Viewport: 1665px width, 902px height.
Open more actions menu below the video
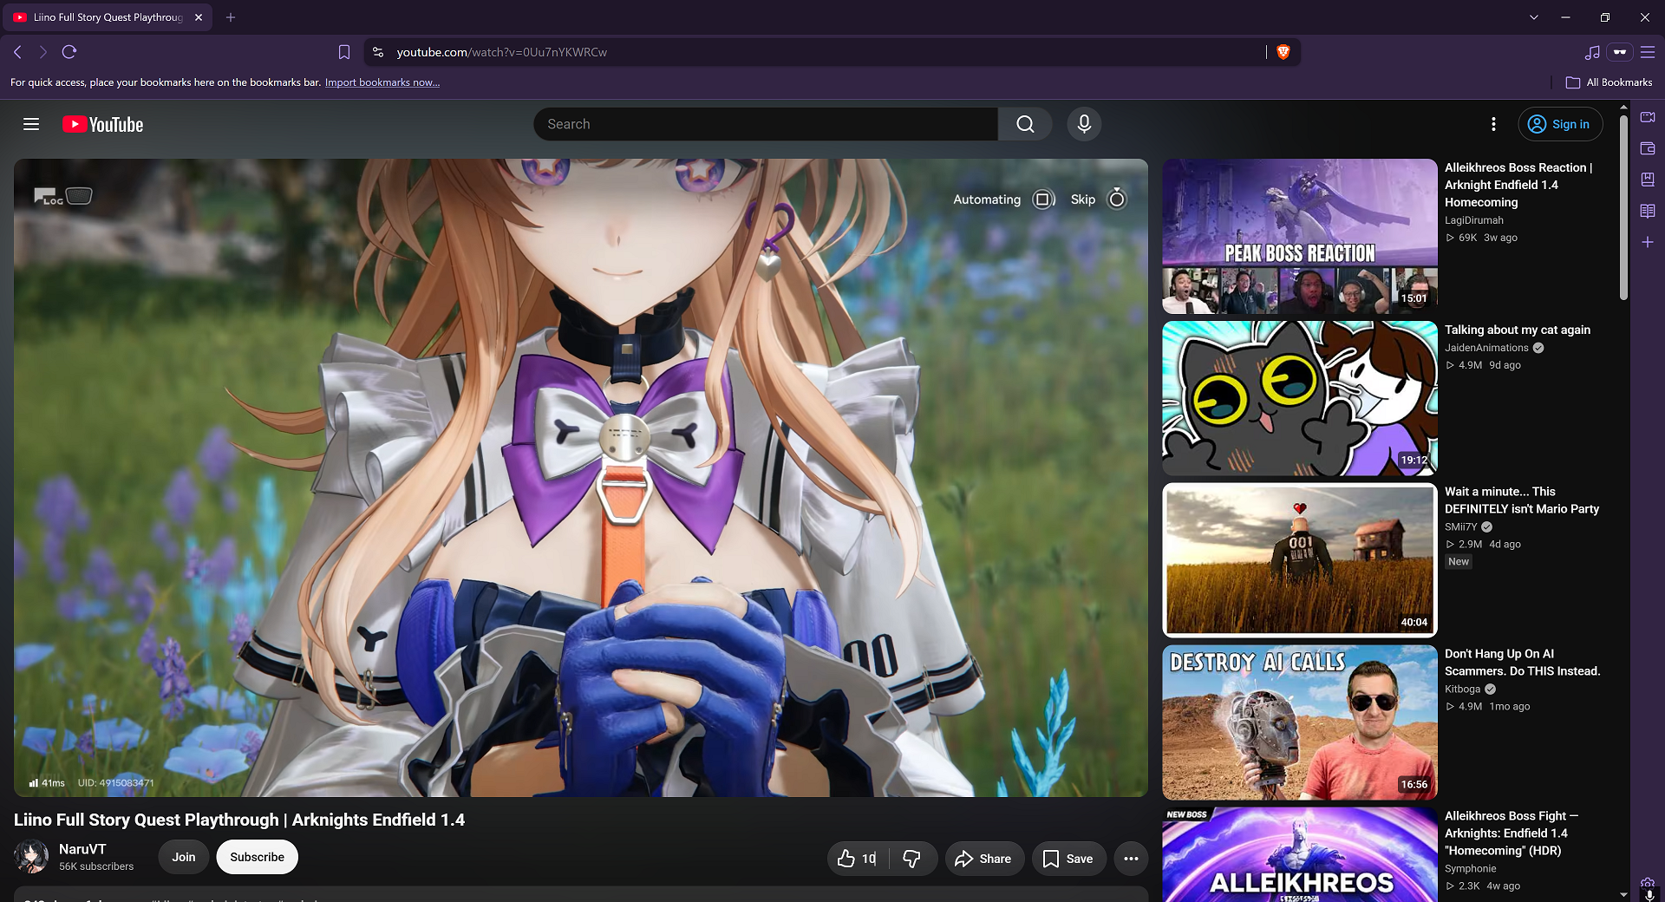tap(1131, 859)
